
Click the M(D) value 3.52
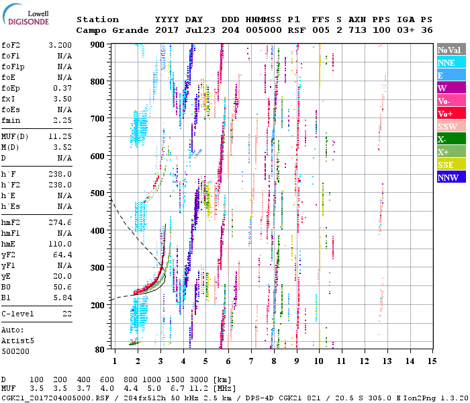point(62,148)
